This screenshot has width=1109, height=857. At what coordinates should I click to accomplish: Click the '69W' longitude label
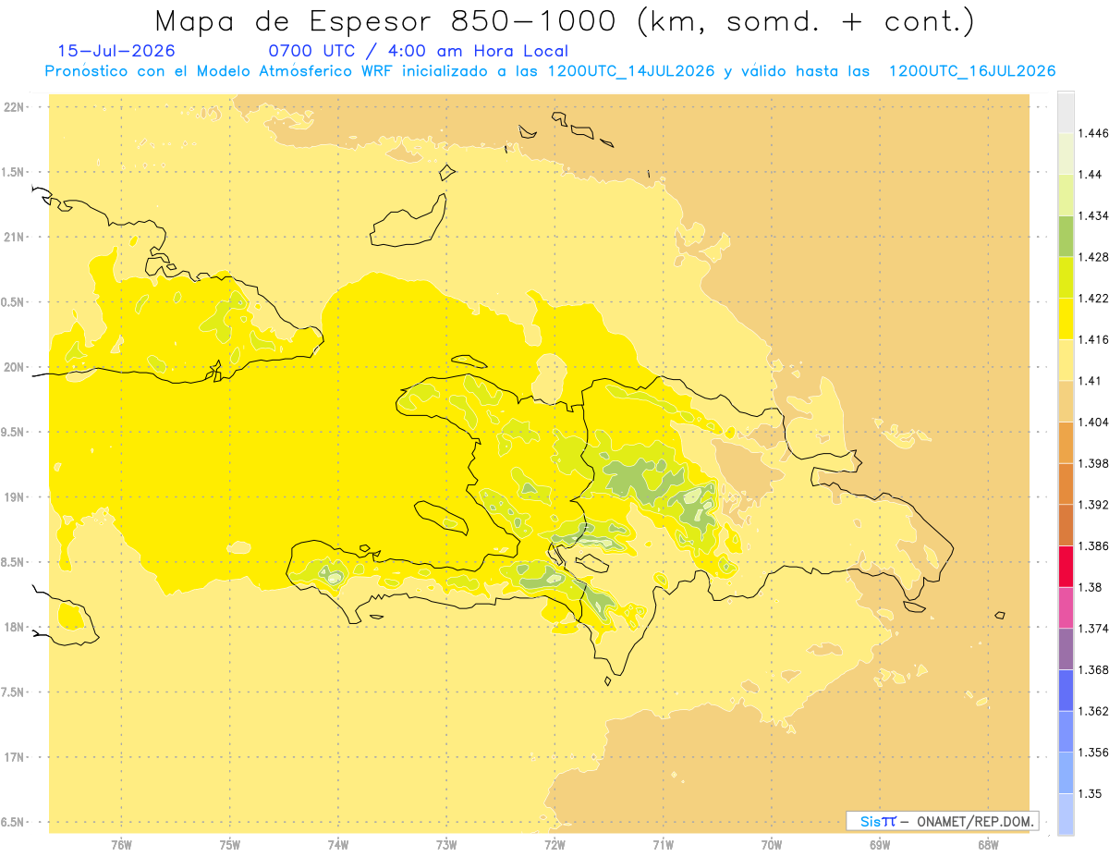[880, 845]
